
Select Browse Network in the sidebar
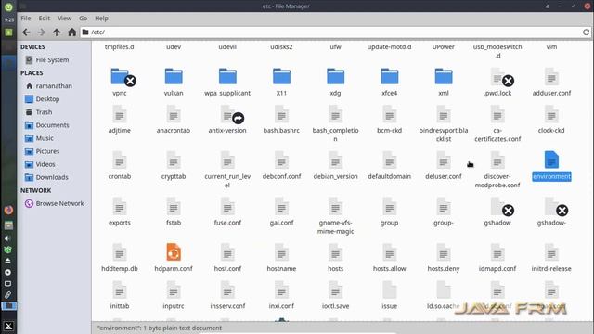point(54,203)
